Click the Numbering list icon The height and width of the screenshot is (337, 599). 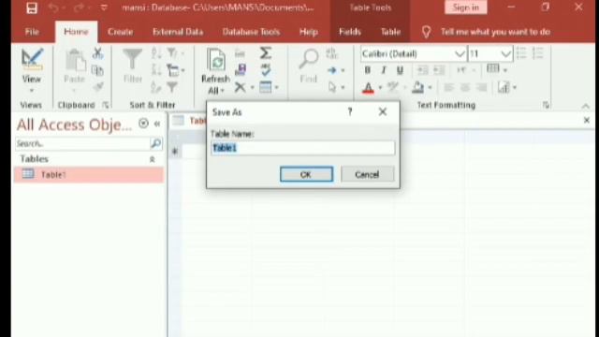coord(538,53)
